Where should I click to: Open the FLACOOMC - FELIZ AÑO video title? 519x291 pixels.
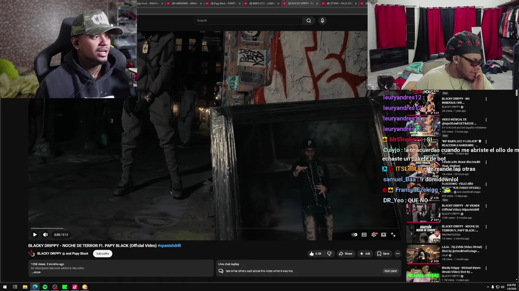tap(461, 186)
